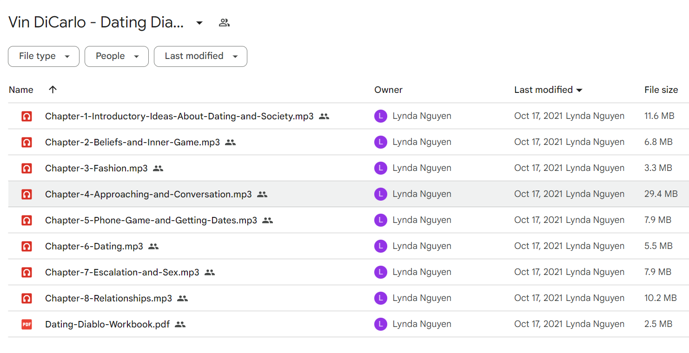Click the audio icon for Chapter-4 file

pos(26,195)
